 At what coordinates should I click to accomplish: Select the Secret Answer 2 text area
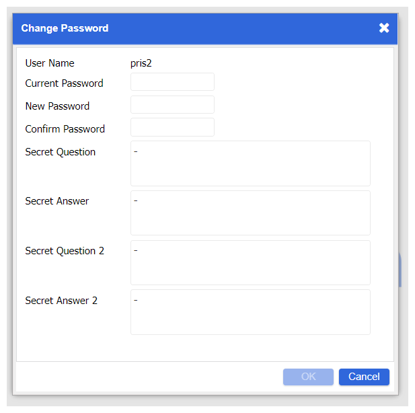250,312
